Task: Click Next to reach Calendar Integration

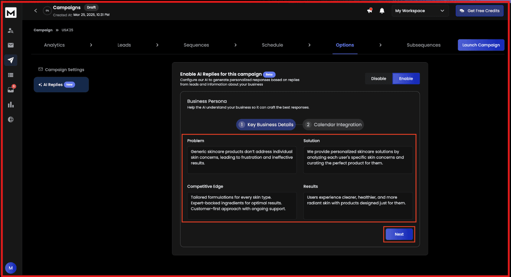Action: (x=399, y=234)
